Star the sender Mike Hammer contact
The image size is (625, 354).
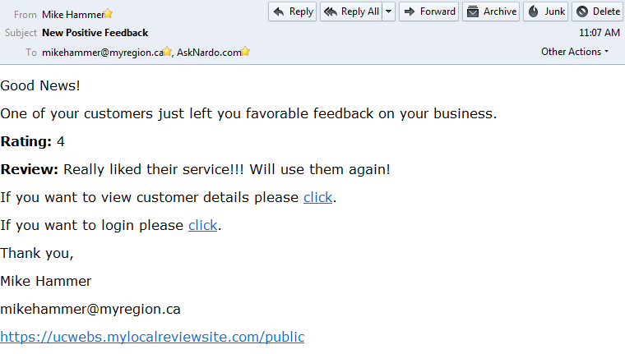[x=109, y=14]
